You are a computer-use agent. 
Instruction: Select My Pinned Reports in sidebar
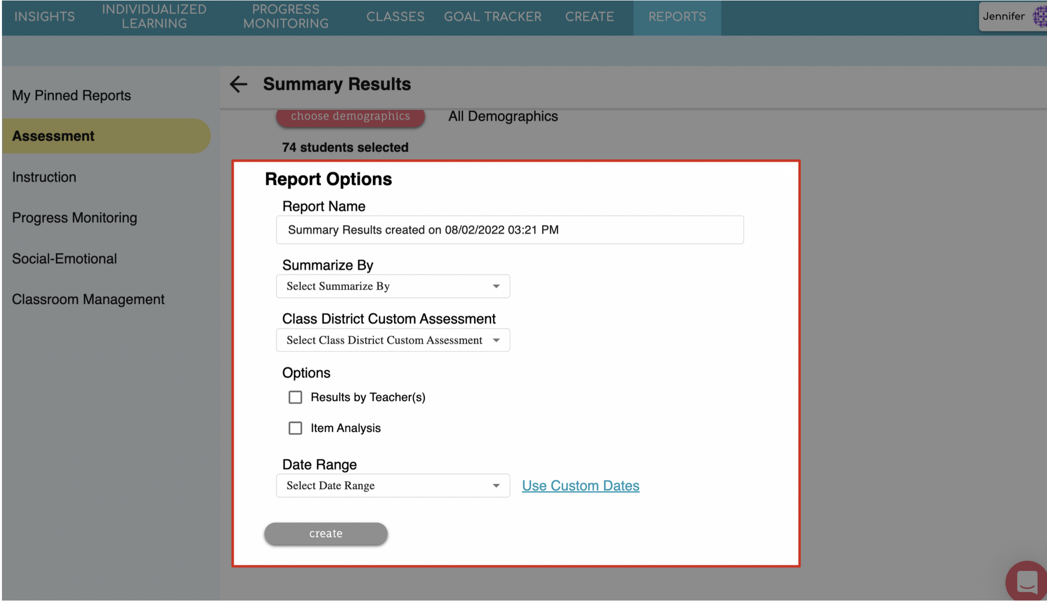click(72, 96)
